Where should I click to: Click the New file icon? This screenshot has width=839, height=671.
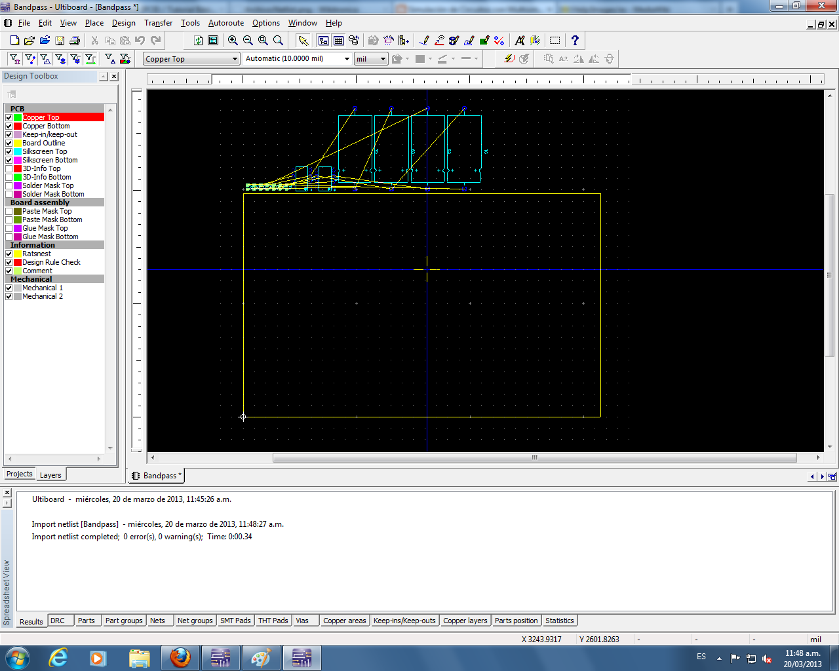pos(14,41)
